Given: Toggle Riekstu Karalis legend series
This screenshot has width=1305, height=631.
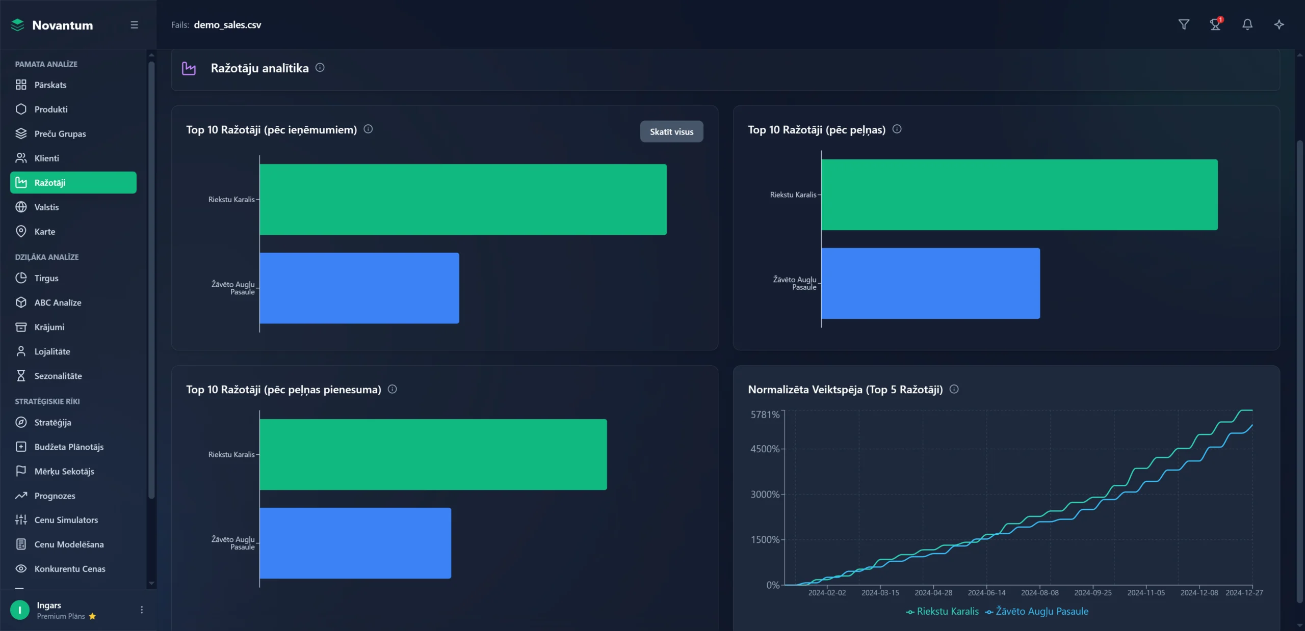Looking at the screenshot, I should 943,612.
